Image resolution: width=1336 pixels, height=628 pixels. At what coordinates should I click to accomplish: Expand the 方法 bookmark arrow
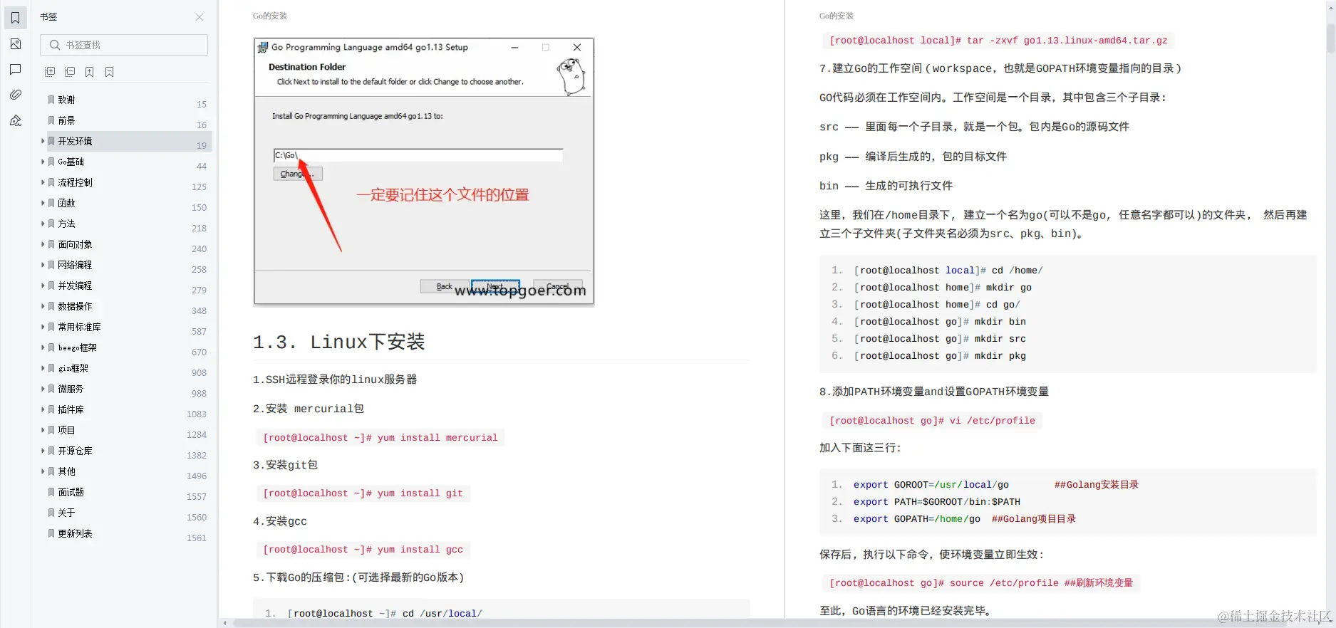[43, 224]
